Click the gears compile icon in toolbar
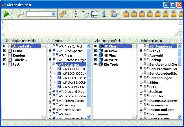Viewport: 184px width, 127px height. pyautogui.click(x=62, y=14)
